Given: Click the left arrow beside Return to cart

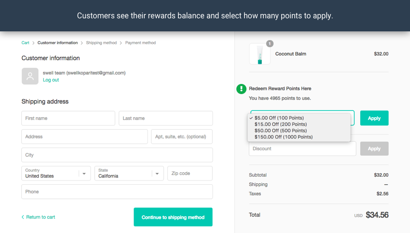Looking at the screenshot, I should (23, 217).
